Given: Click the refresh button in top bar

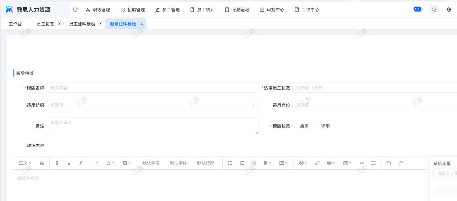Looking at the screenshot, I should point(75,10).
